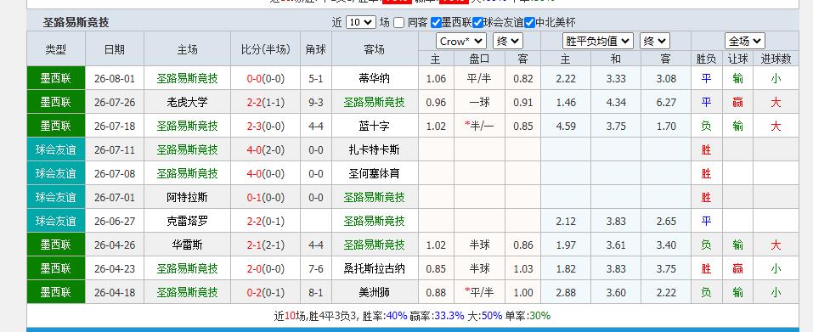Open 蒂华纳 team link
Screen dimensions: 813x332
(x=374, y=79)
